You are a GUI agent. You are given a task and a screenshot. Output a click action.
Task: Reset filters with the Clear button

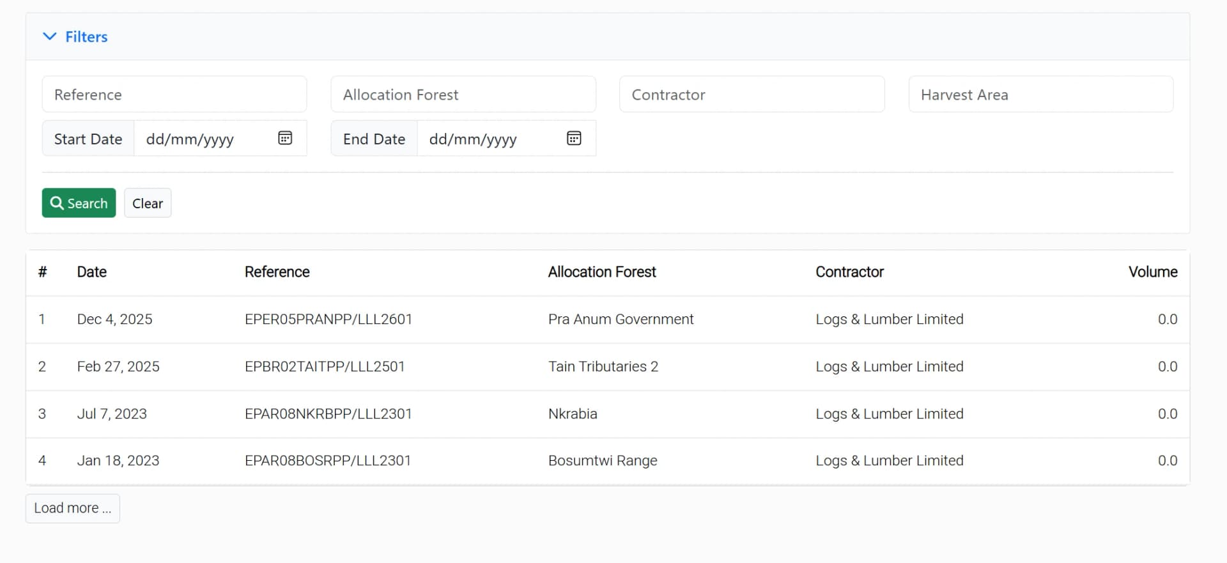coord(148,203)
